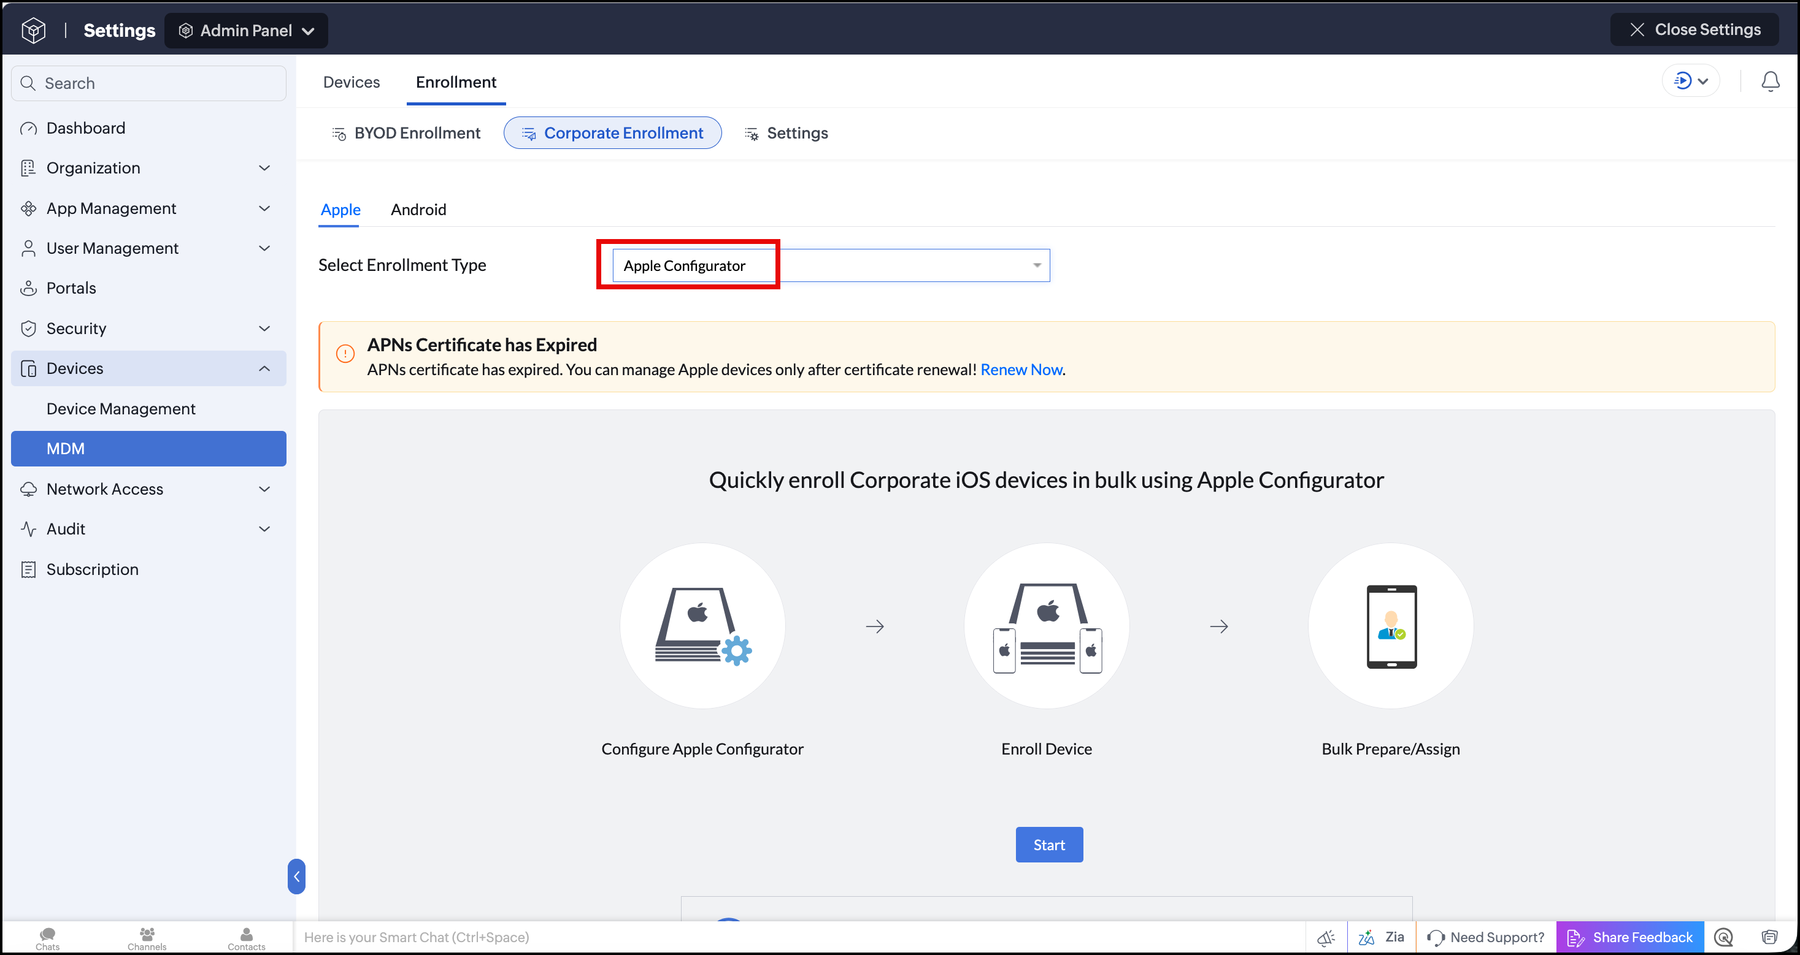The image size is (1800, 955).
Task: Click the search magnifier icon
Action: (28, 84)
